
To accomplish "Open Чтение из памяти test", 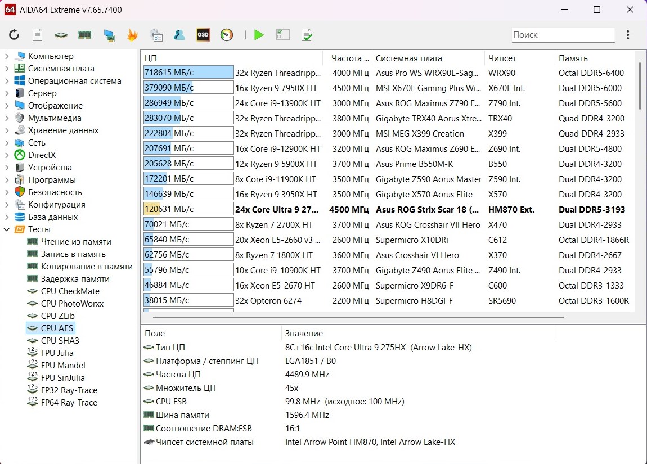I will tap(75, 242).
